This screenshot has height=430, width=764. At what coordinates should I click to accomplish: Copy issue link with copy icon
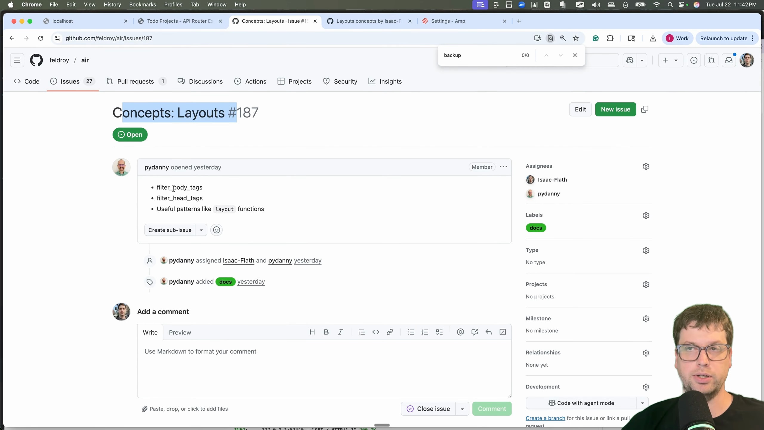pyautogui.click(x=645, y=109)
